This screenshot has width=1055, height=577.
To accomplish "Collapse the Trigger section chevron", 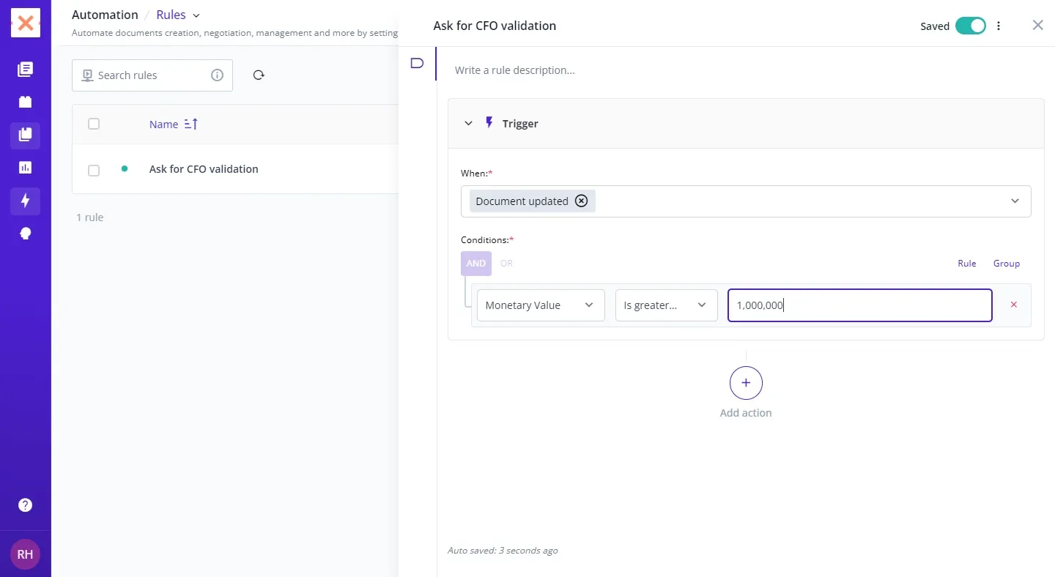I will [469, 124].
